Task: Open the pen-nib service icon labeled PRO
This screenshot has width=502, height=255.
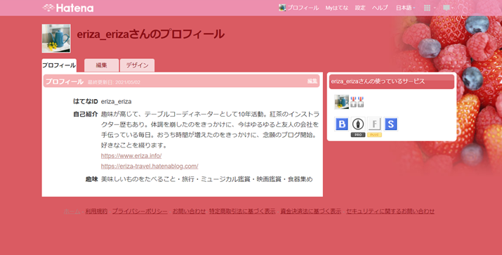Action: tap(358, 124)
